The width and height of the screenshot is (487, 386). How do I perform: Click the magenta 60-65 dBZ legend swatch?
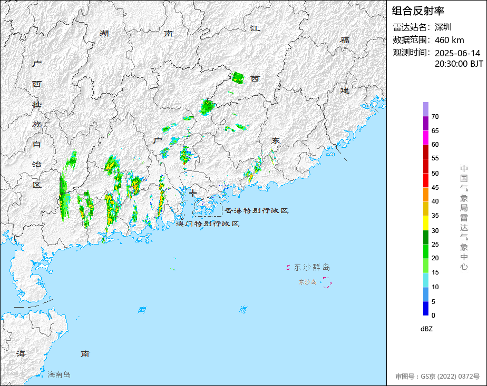pyautogui.click(x=425, y=138)
